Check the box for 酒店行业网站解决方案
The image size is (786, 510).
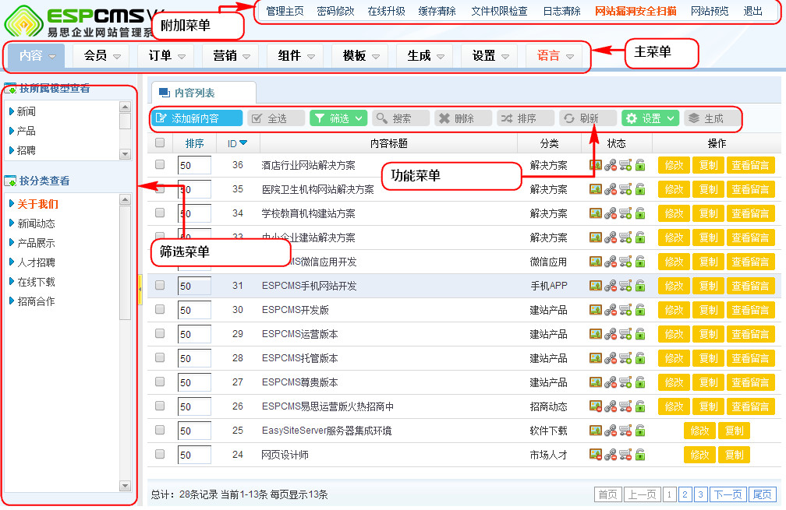(160, 164)
